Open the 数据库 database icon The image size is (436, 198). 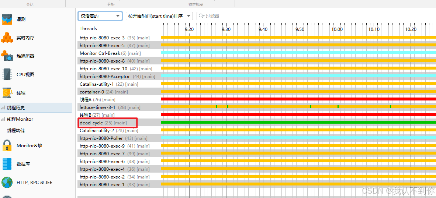pyautogui.click(x=7, y=164)
